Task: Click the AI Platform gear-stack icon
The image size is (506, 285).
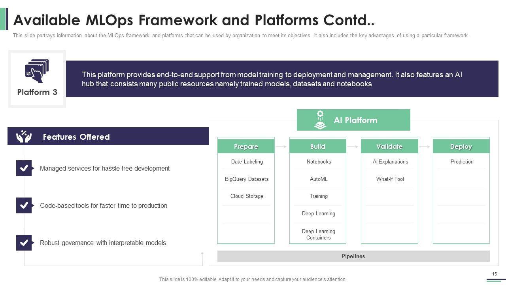Action: (x=320, y=120)
